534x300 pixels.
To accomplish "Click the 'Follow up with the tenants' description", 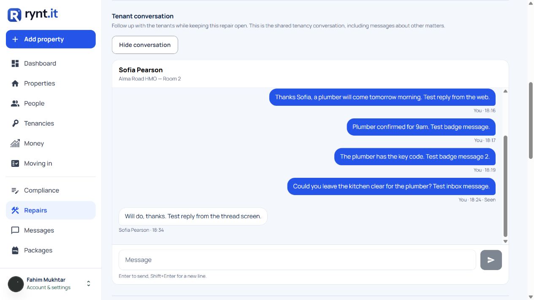I will (278, 26).
